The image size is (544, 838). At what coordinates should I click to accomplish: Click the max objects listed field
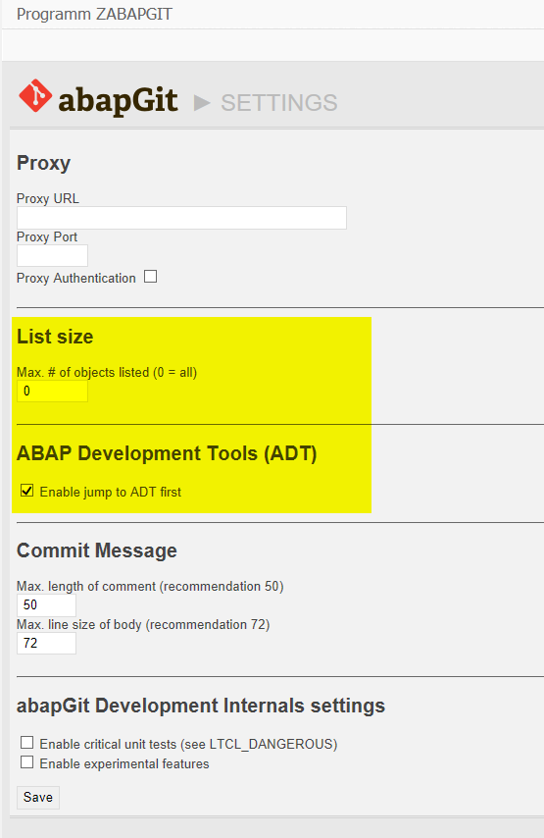click(52, 392)
